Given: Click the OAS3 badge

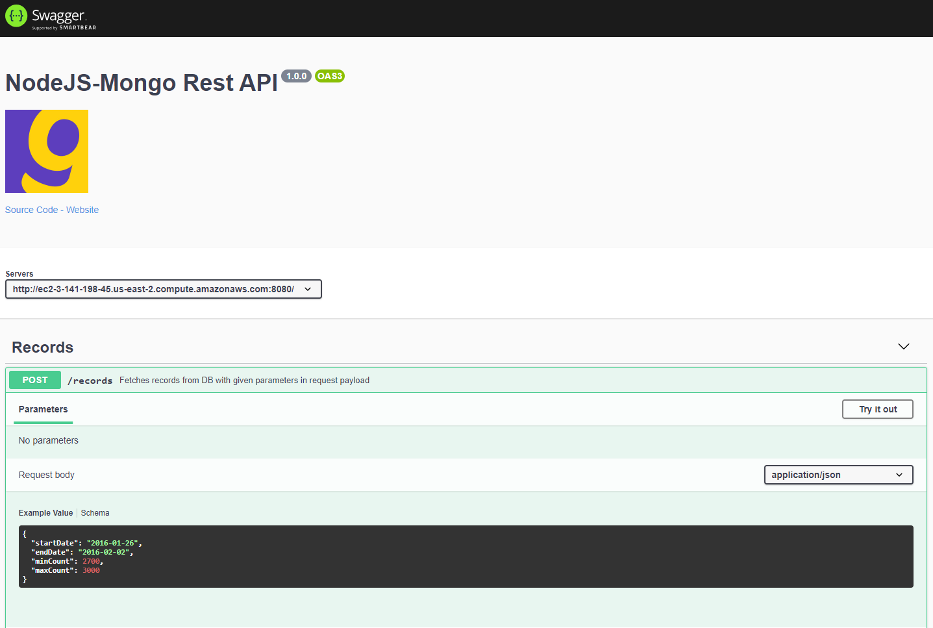Looking at the screenshot, I should click(x=330, y=76).
